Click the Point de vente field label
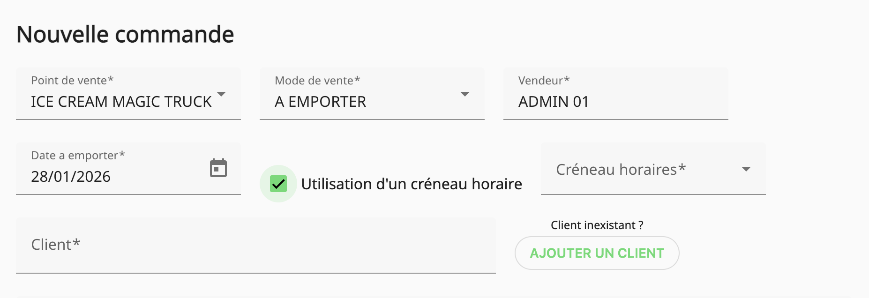This screenshot has width=869, height=298. coord(72,81)
